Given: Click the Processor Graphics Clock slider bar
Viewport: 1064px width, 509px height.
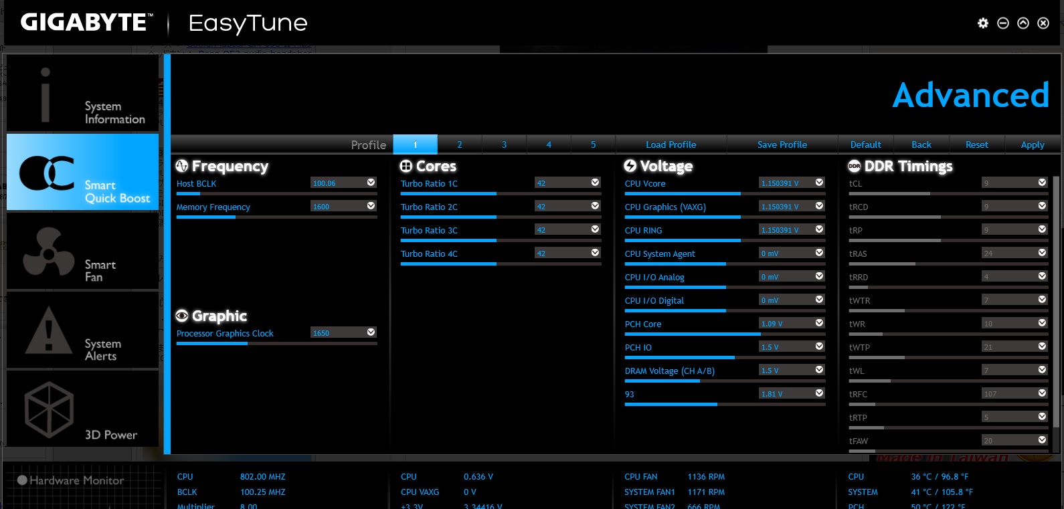Looking at the screenshot, I should pyautogui.click(x=277, y=344).
